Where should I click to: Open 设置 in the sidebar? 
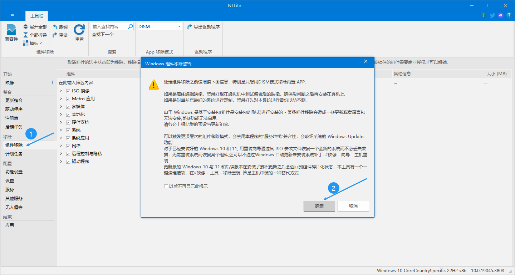(29, 181)
